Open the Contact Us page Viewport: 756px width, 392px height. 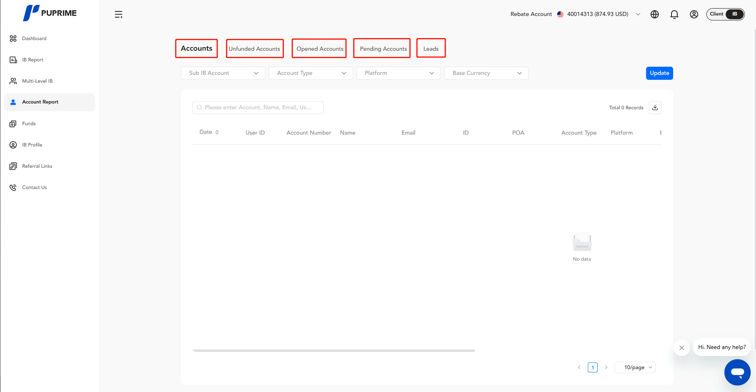(x=34, y=187)
